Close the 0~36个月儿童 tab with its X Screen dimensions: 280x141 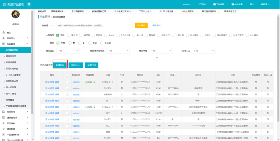point(176,11)
